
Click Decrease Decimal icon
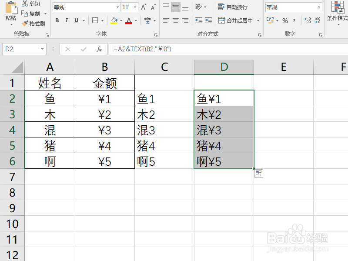[x=318, y=20]
